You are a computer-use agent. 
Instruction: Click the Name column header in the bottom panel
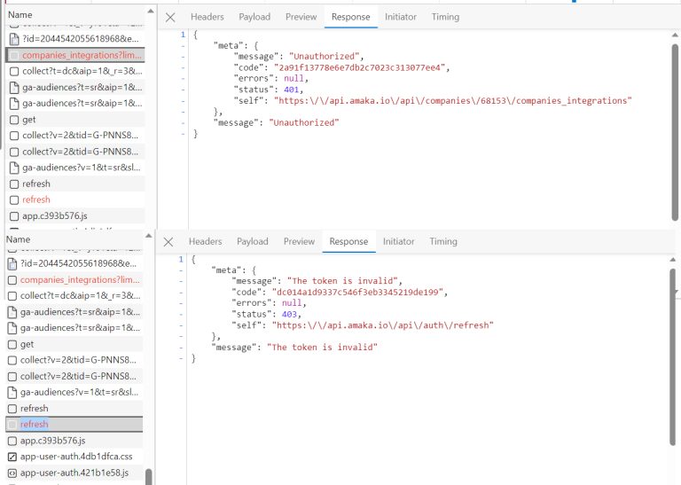[x=19, y=239]
